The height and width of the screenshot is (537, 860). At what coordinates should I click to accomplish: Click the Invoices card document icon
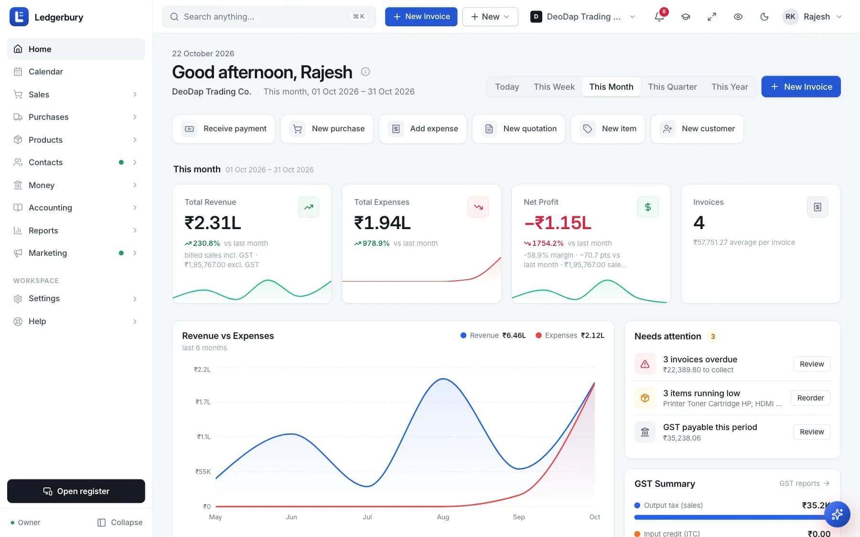(x=817, y=207)
